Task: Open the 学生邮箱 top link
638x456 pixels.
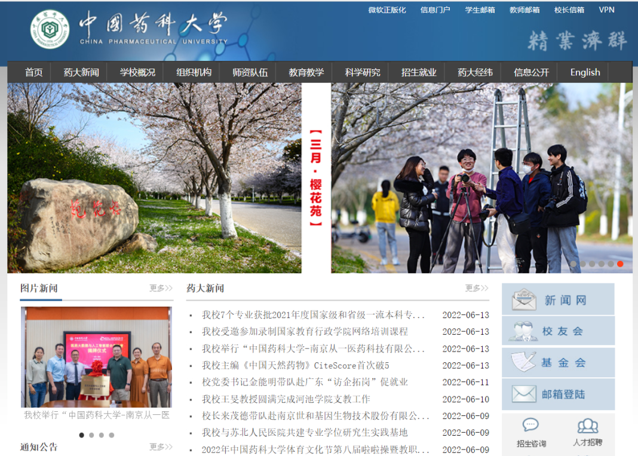Action: point(480,10)
